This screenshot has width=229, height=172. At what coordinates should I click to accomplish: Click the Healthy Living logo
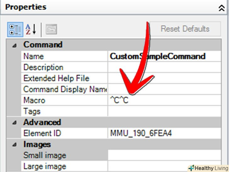208,168
